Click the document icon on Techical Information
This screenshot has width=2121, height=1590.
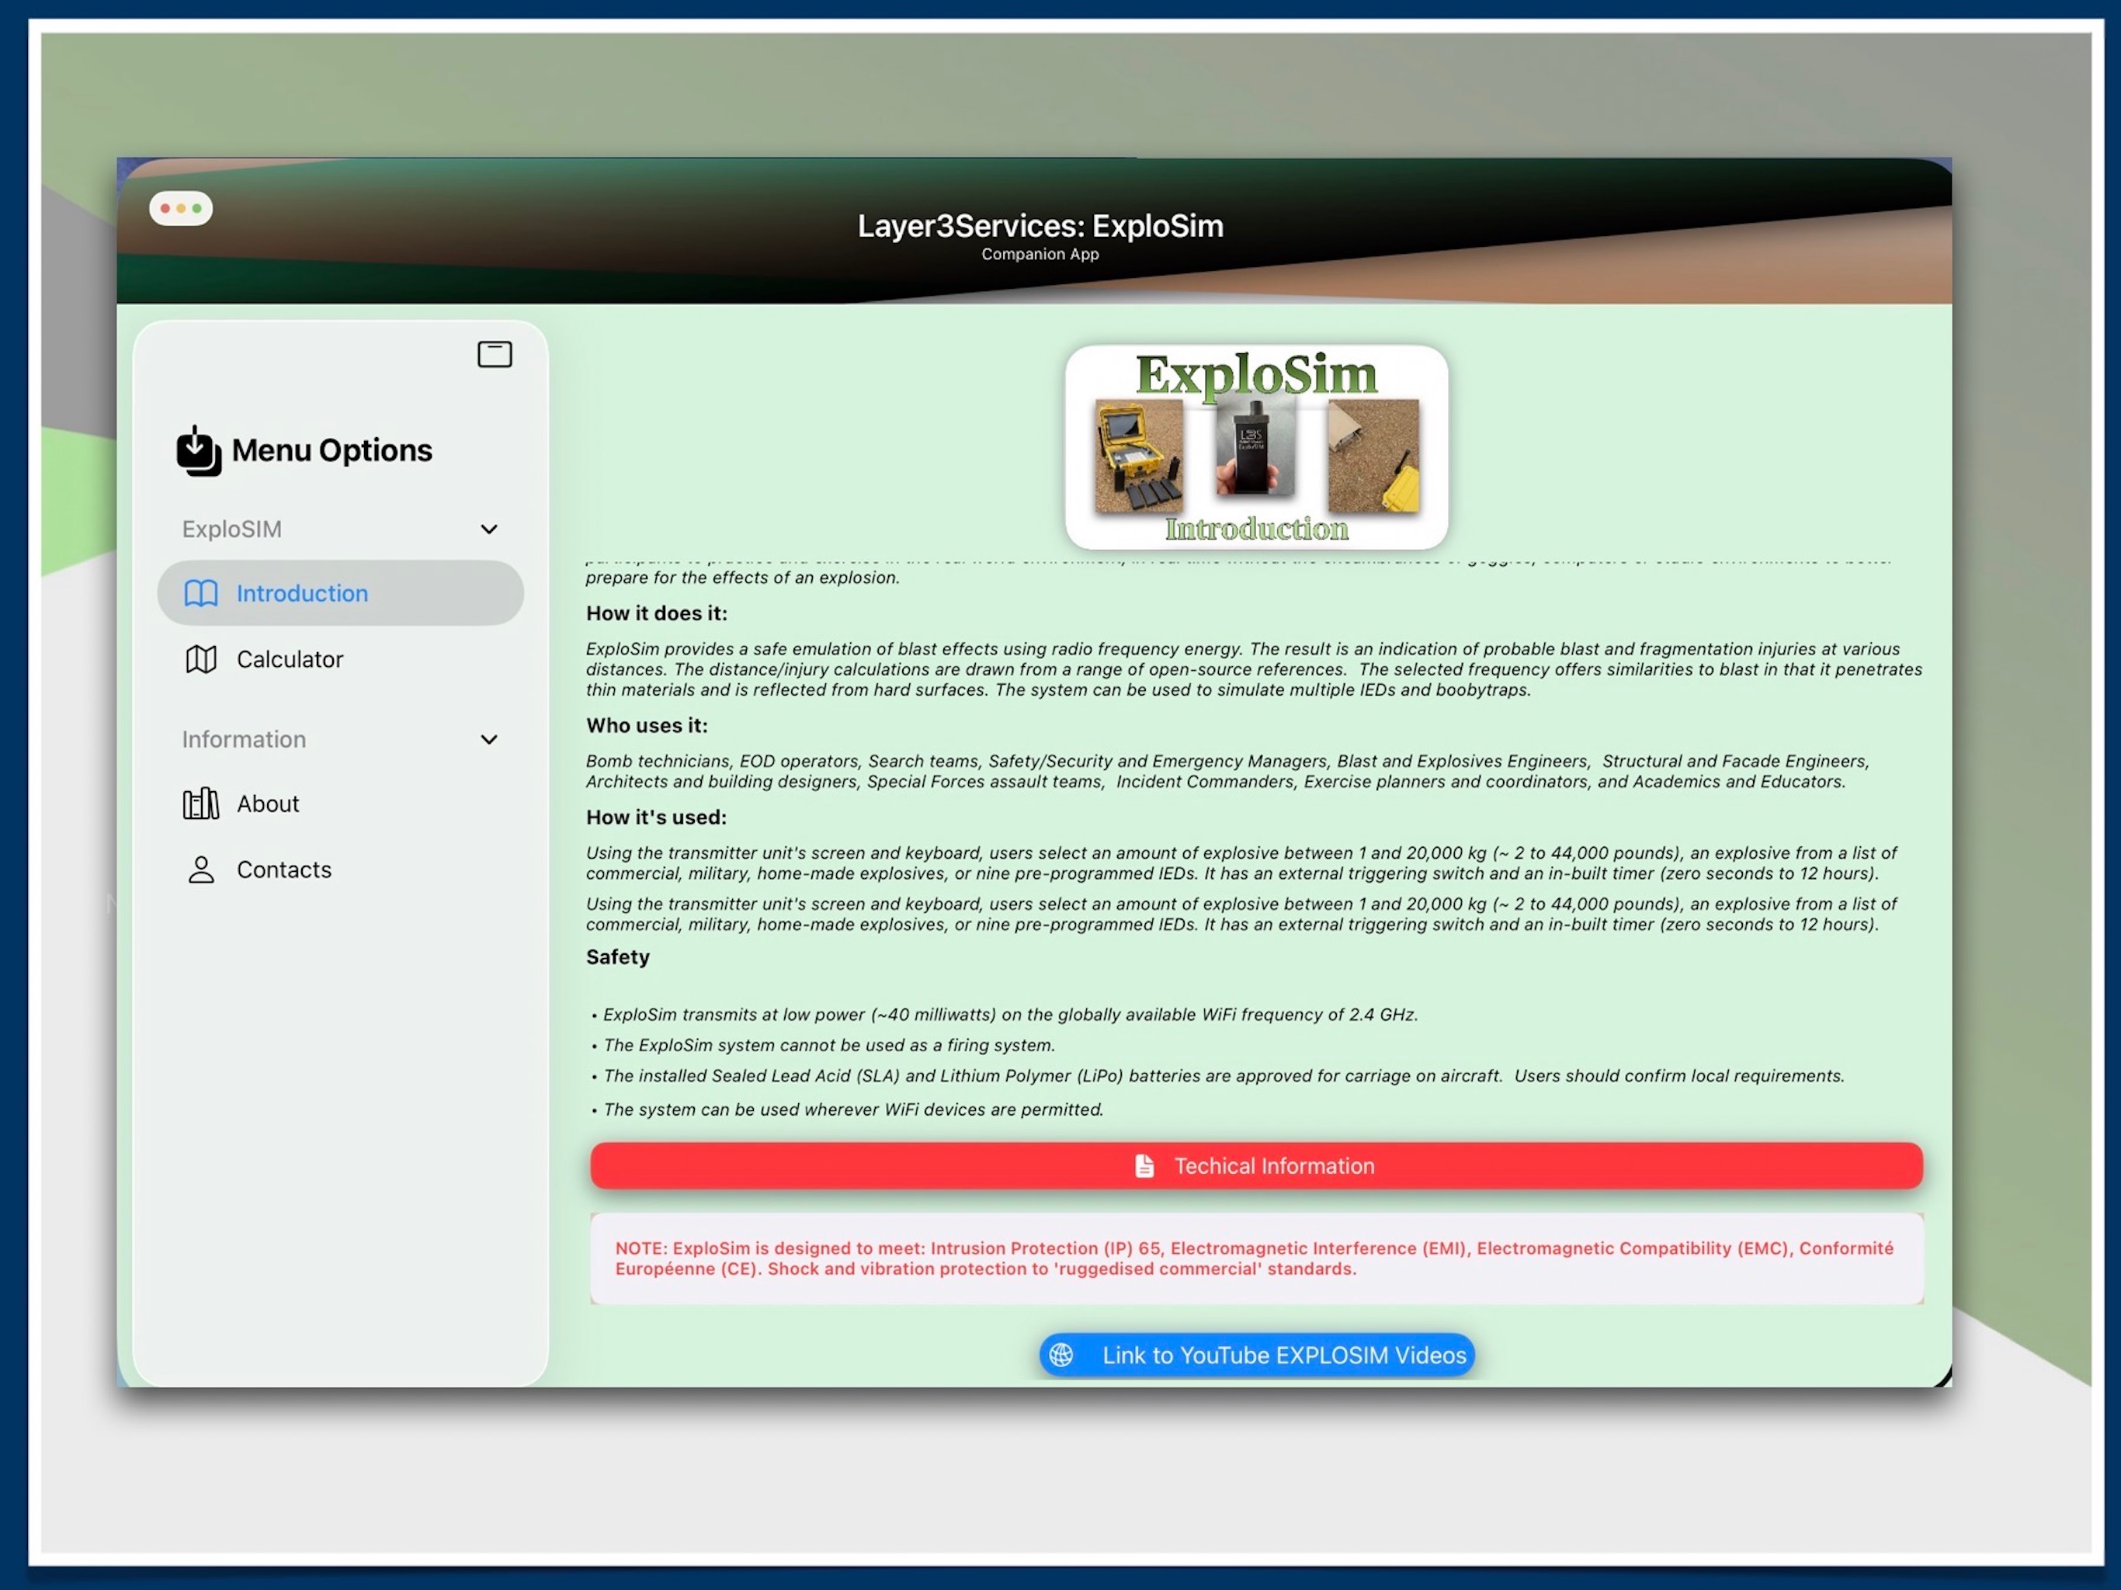[1144, 1165]
